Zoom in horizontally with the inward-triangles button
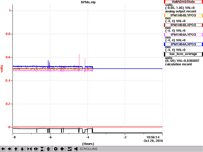This screenshot has height=152, width=203. pyautogui.click(x=29, y=149)
